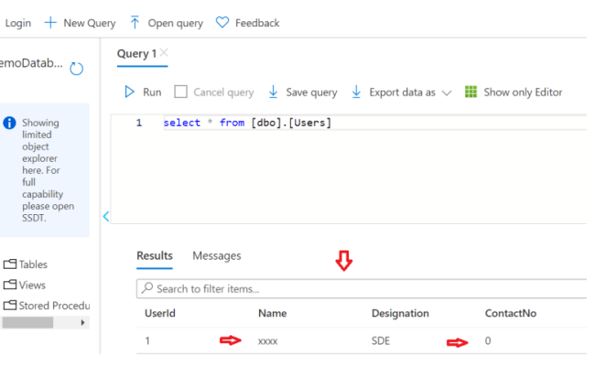Viewport: 595px width, 366px height.
Task: Click the Name cell xxxx
Action: [267, 341]
